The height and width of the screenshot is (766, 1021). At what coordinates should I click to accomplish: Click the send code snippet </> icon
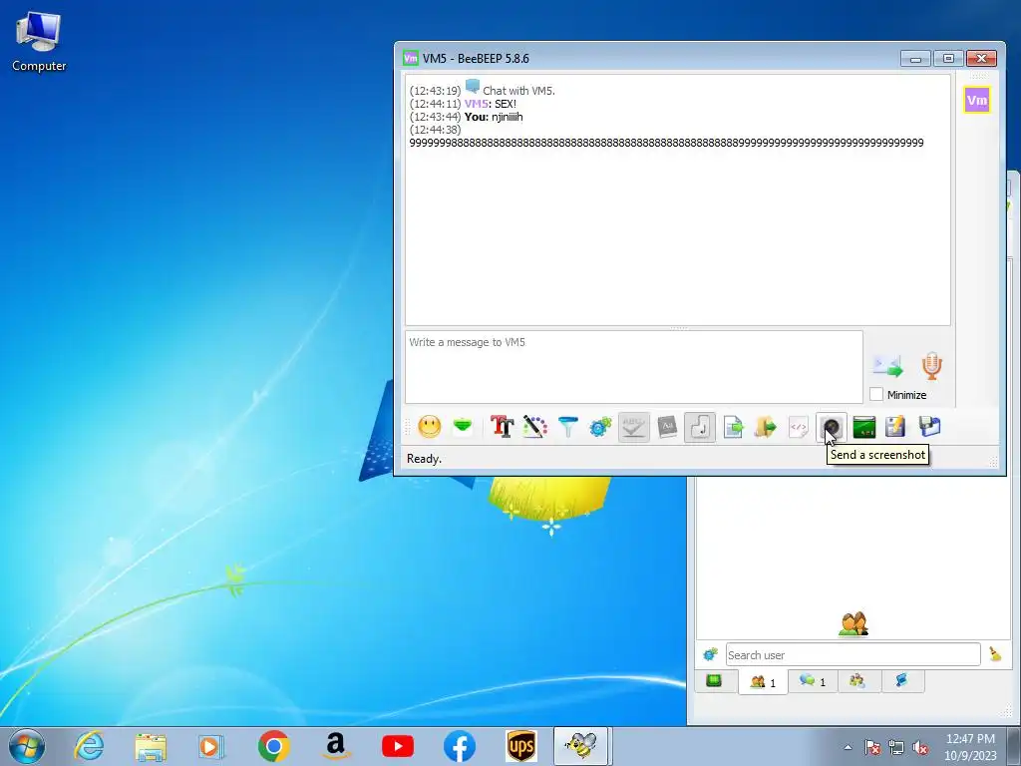click(799, 427)
